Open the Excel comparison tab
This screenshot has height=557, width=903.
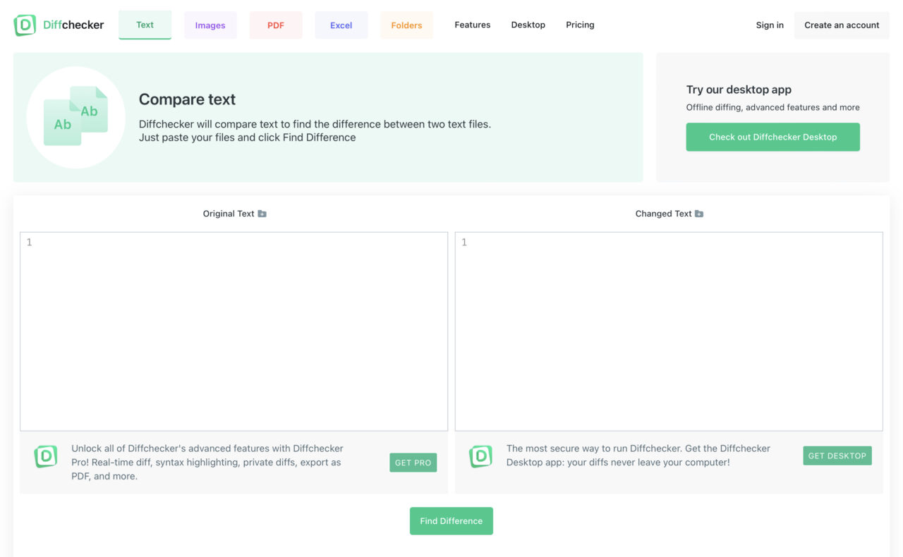[341, 25]
